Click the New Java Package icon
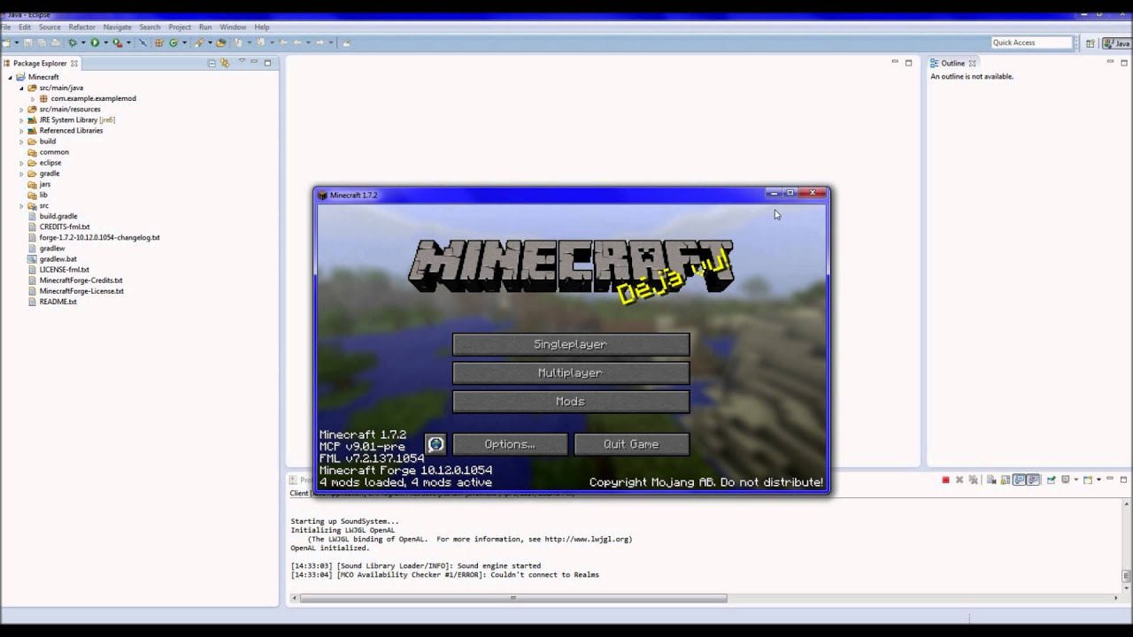The image size is (1133, 637). coord(158,42)
